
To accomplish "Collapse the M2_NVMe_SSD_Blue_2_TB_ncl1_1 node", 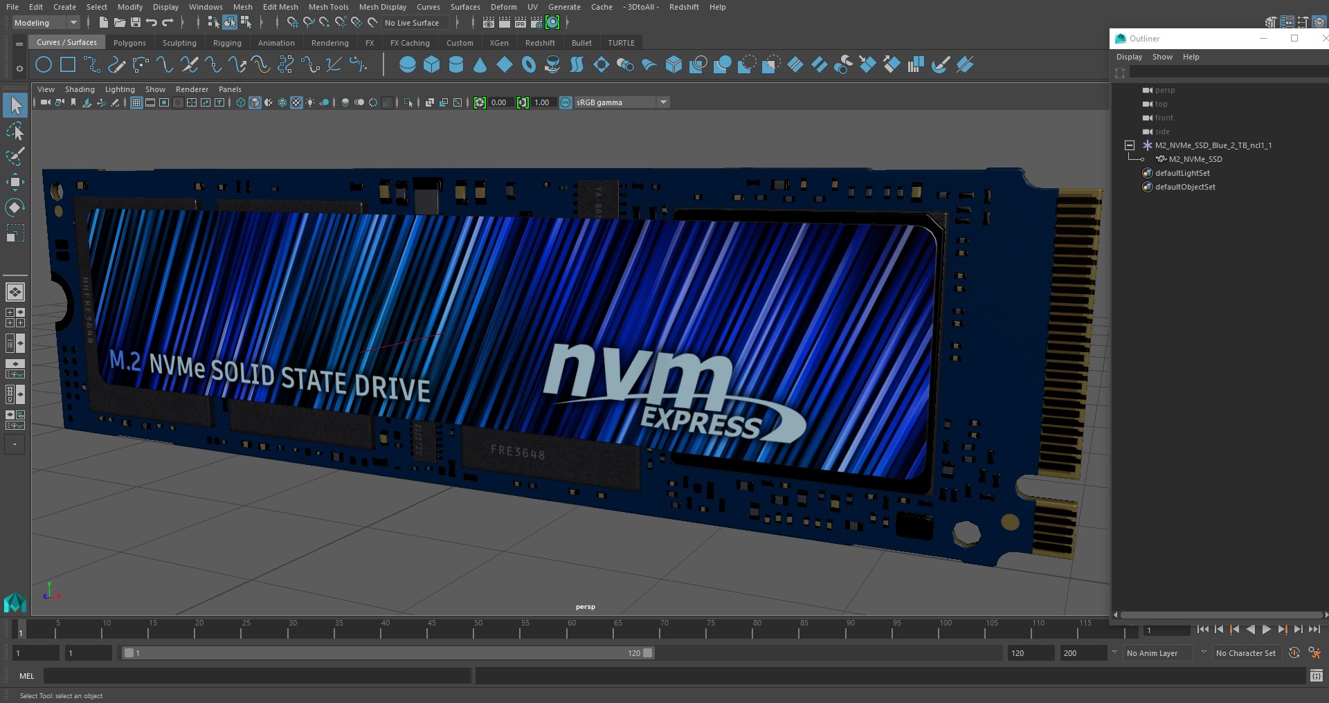I will [1130, 145].
